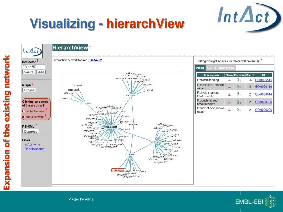The width and height of the screenshot is (283, 212).
Task: Select the center the view radio option
Action: point(24,111)
